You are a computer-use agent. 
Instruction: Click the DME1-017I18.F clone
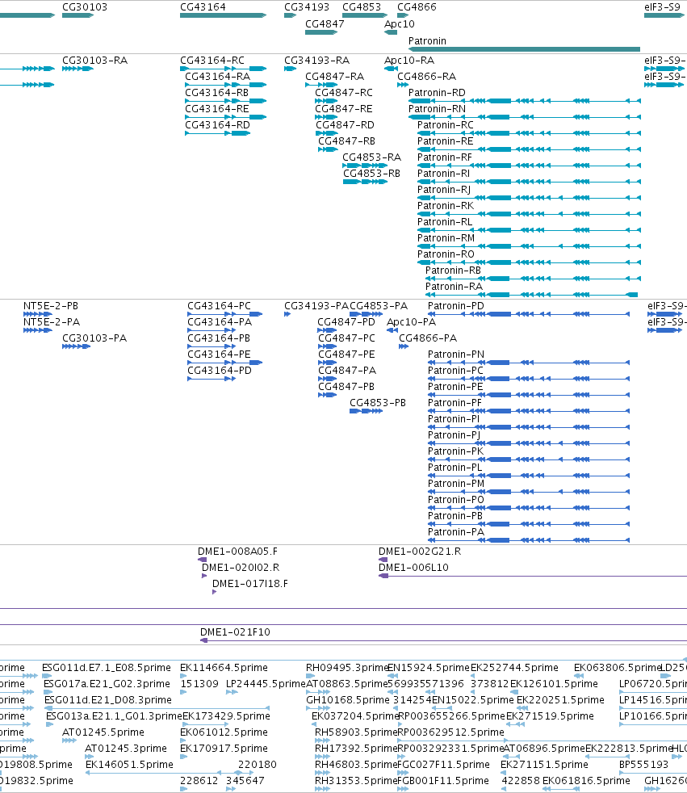click(215, 592)
